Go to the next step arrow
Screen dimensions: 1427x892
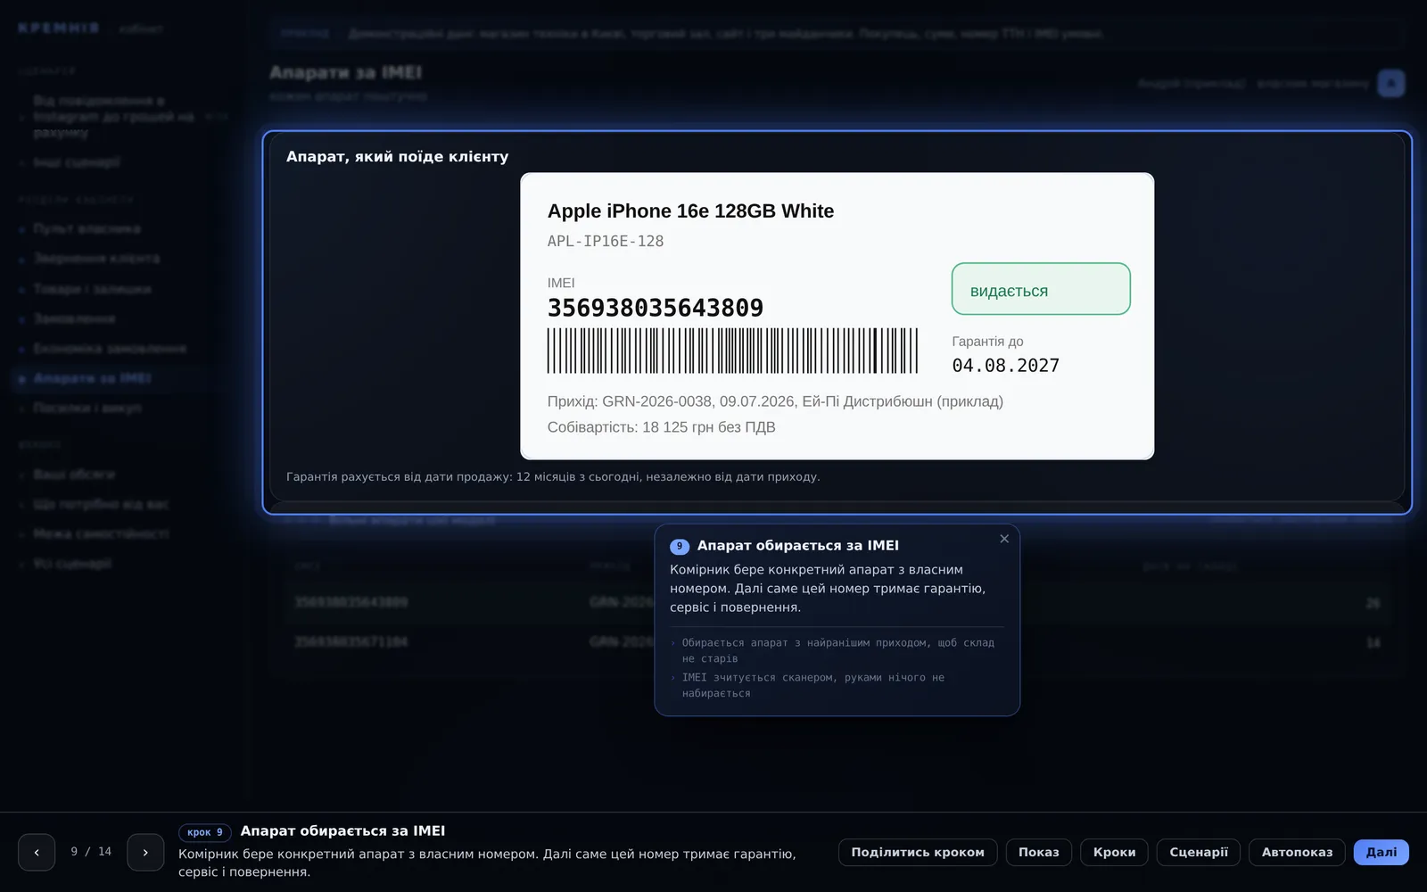click(x=145, y=852)
